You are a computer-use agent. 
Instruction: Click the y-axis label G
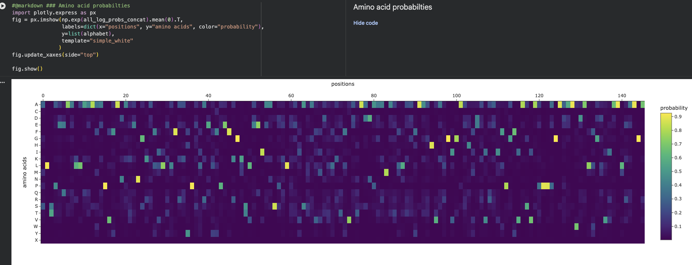[36, 139]
